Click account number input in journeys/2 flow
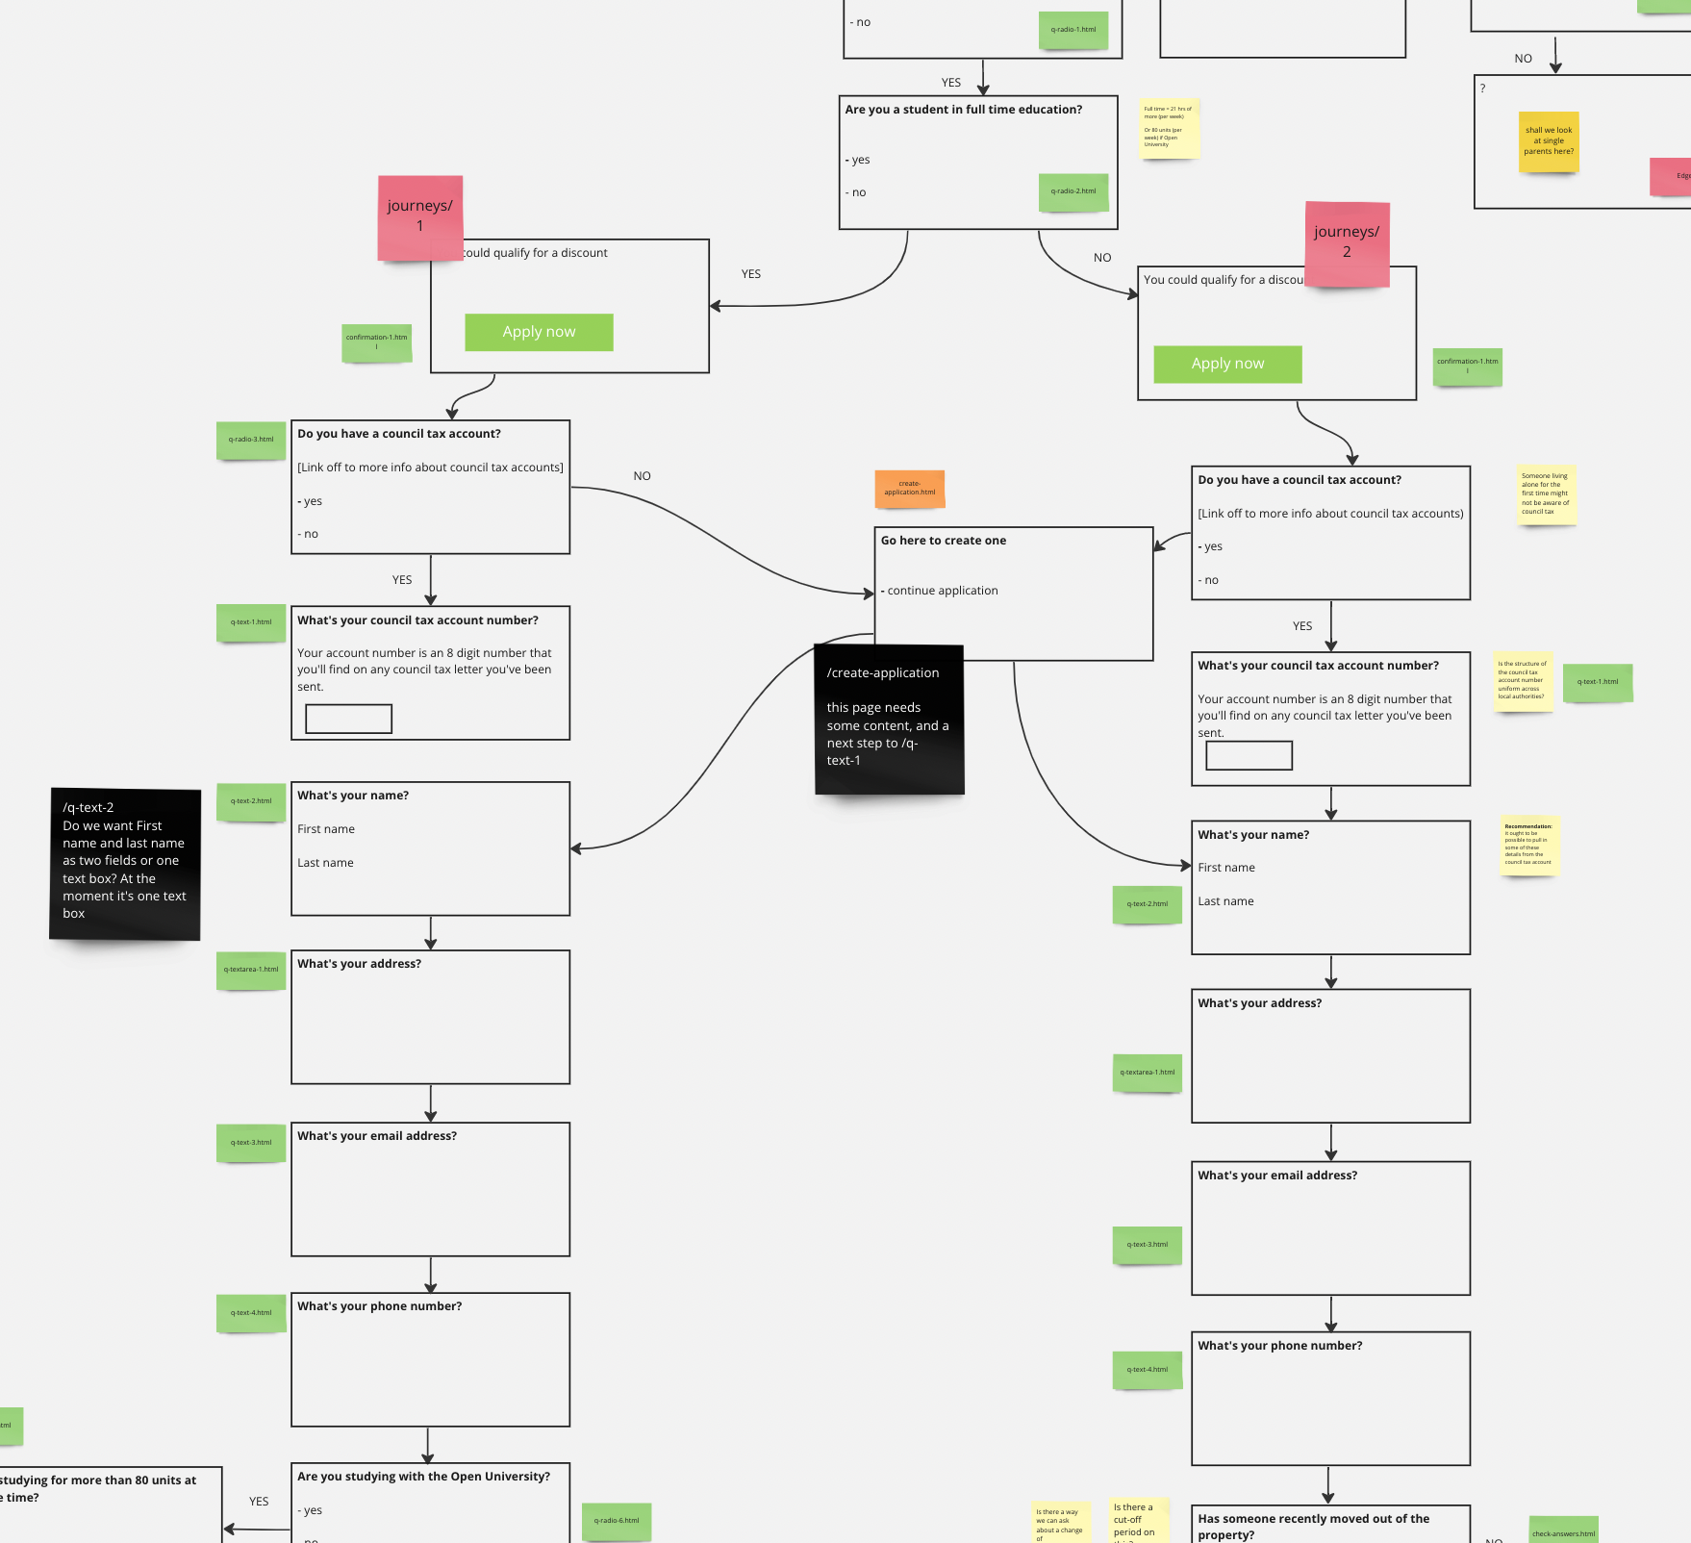This screenshot has height=1543, width=1691. click(1249, 755)
